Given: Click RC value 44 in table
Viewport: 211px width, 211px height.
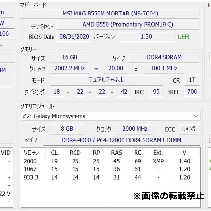Looking at the screenshot, I should click(138, 177).
